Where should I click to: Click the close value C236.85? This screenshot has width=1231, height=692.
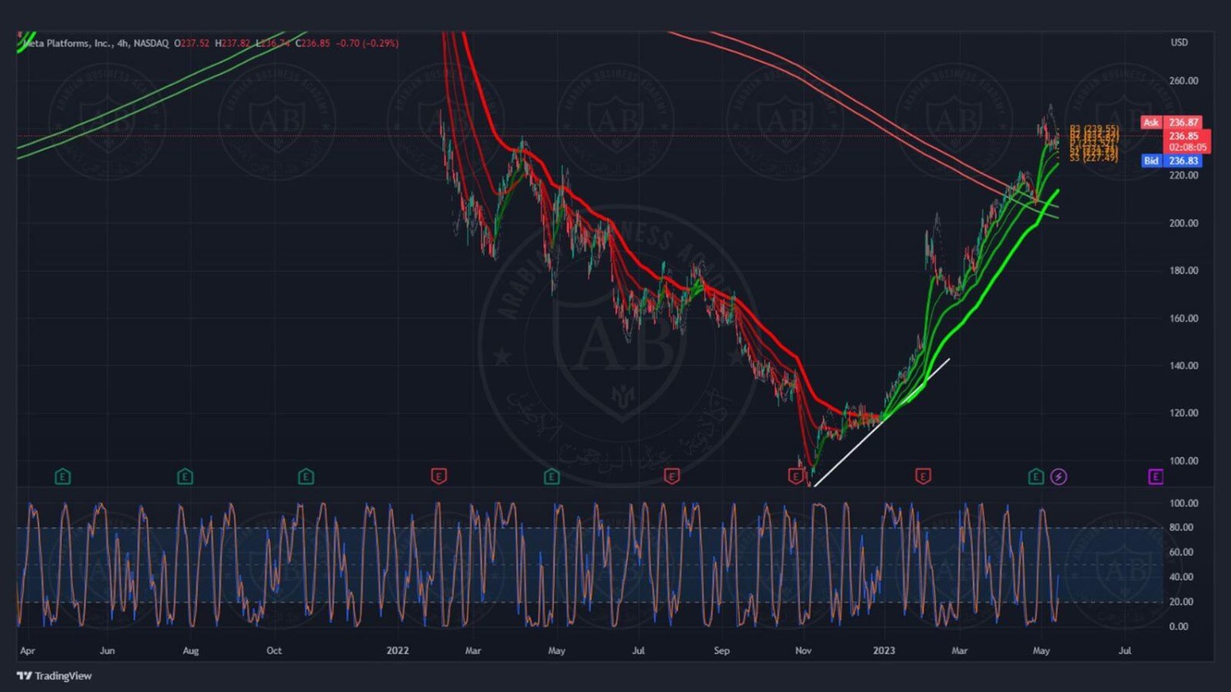click(x=313, y=43)
